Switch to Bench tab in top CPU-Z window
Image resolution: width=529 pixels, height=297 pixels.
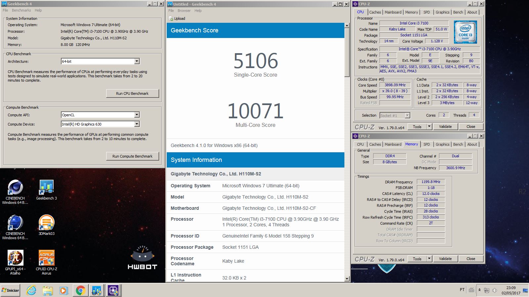coord(458,12)
